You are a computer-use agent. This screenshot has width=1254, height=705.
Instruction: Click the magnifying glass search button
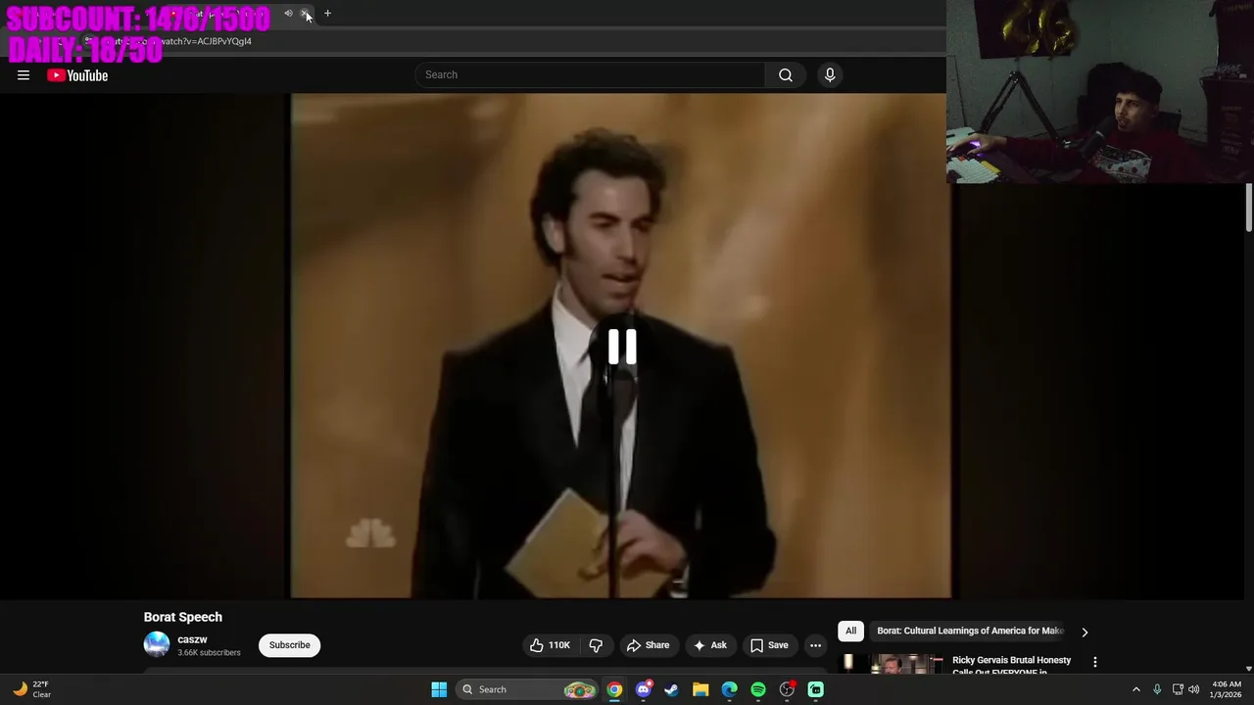point(786,74)
